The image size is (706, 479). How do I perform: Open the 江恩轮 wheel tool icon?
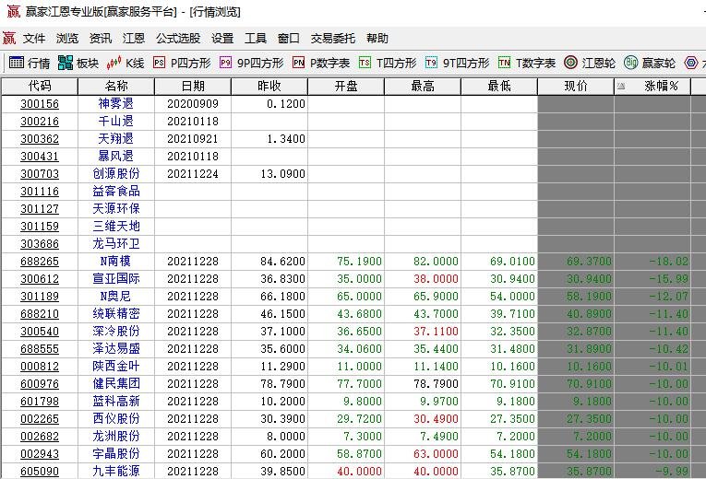pos(571,63)
